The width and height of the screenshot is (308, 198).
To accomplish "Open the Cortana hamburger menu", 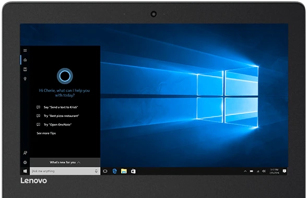I will 25,50.
